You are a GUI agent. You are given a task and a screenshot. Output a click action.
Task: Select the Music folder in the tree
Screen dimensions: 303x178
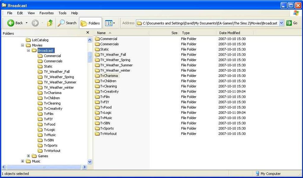pyautogui.click(x=36, y=161)
